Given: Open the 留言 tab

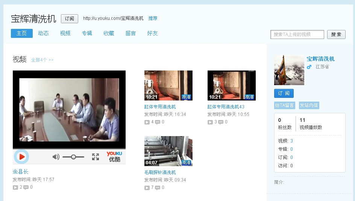Looking at the screenshot, I should point(130,33).
